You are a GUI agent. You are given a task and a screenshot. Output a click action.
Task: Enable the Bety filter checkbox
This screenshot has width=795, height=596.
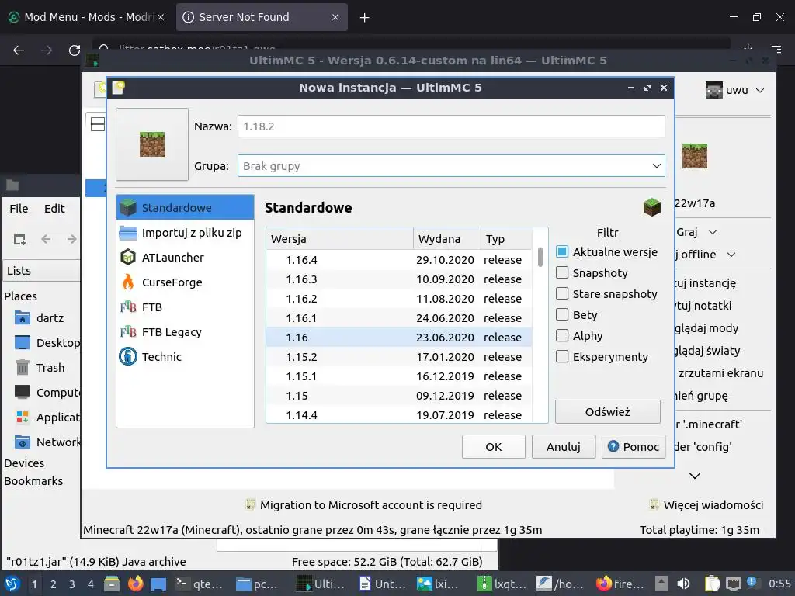(562, 315)
